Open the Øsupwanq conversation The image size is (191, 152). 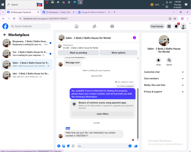coord(27,43)
